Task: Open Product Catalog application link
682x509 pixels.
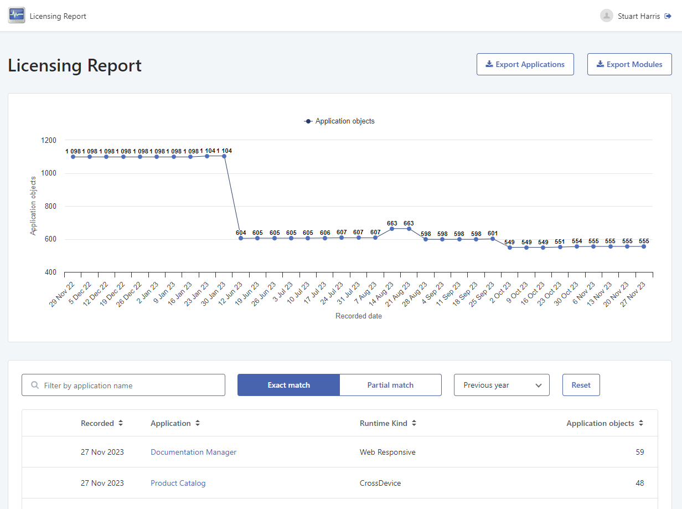Action: click(x=178, y=483)
